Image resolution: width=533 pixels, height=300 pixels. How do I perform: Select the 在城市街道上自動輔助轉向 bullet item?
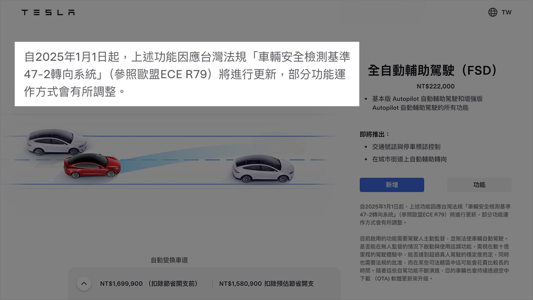409,159
